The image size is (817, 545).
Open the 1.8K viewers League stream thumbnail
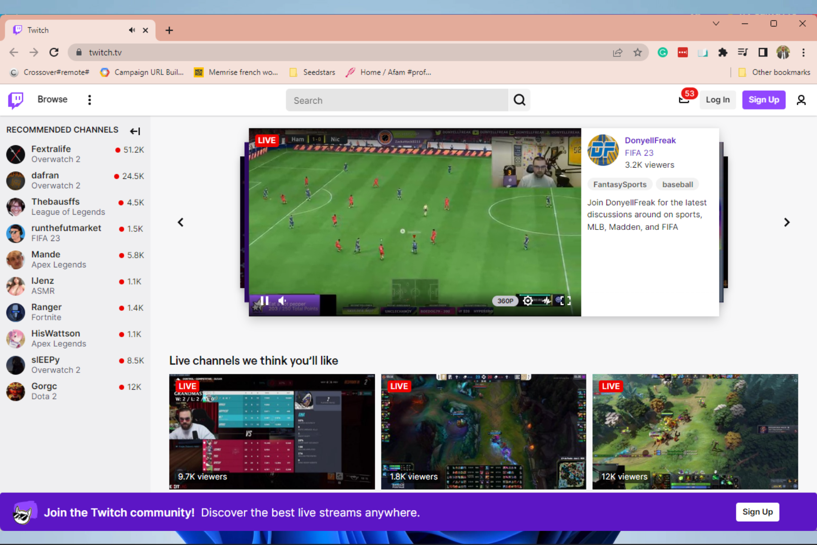[x=483, y=432]
